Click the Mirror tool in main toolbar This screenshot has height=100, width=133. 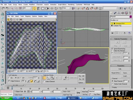[x=121, y=8]
